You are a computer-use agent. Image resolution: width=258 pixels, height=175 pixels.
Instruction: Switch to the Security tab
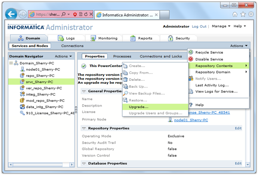tap(178, 38)
